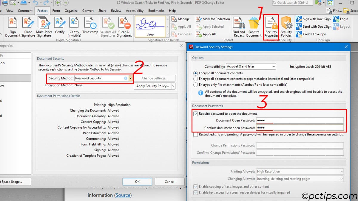Viewport: 358px width, 201px height.
Task: Click Validate All Signatures icon
Action: (x=108, y=27)
